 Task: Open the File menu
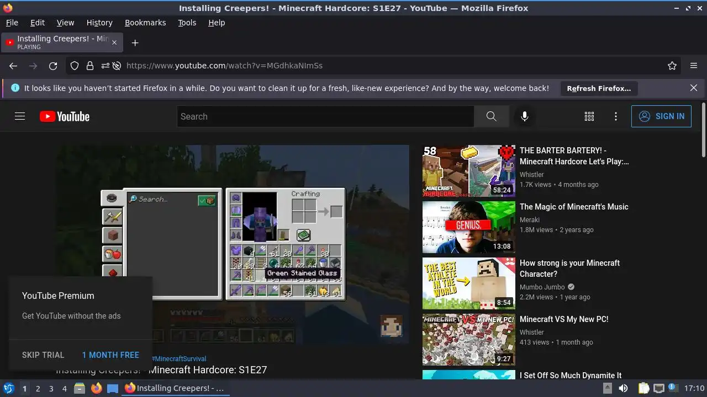tap(12, 23)
